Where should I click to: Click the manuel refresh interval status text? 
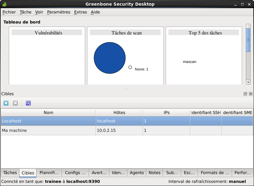point(237,182)
